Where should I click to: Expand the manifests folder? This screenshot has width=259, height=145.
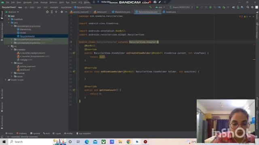click(x=9, y=19)
